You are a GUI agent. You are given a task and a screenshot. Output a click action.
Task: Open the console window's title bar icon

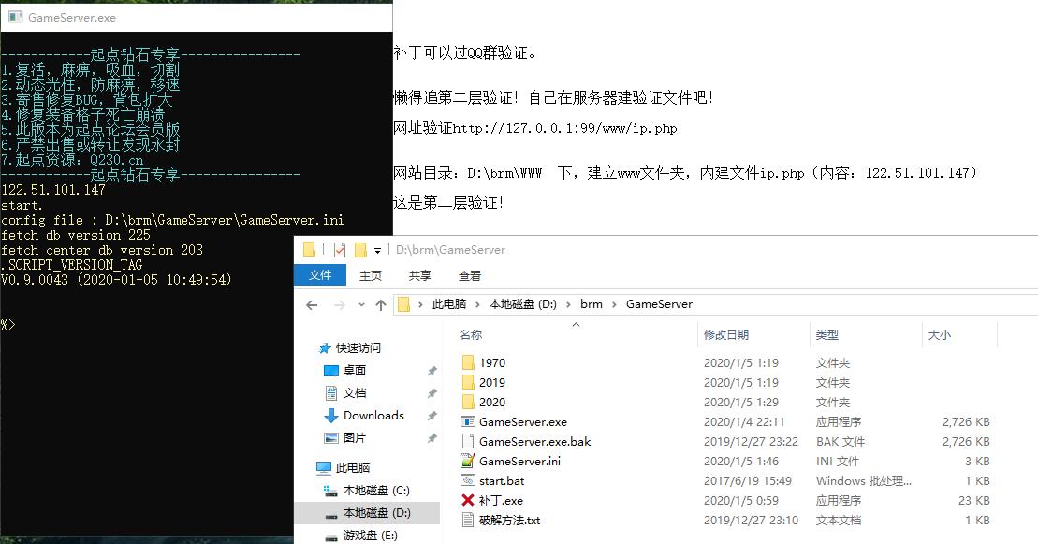(15, 17)
